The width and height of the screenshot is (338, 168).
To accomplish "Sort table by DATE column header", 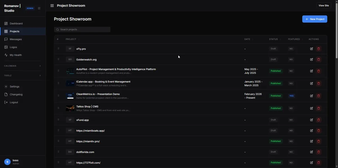I will [247, 39].
